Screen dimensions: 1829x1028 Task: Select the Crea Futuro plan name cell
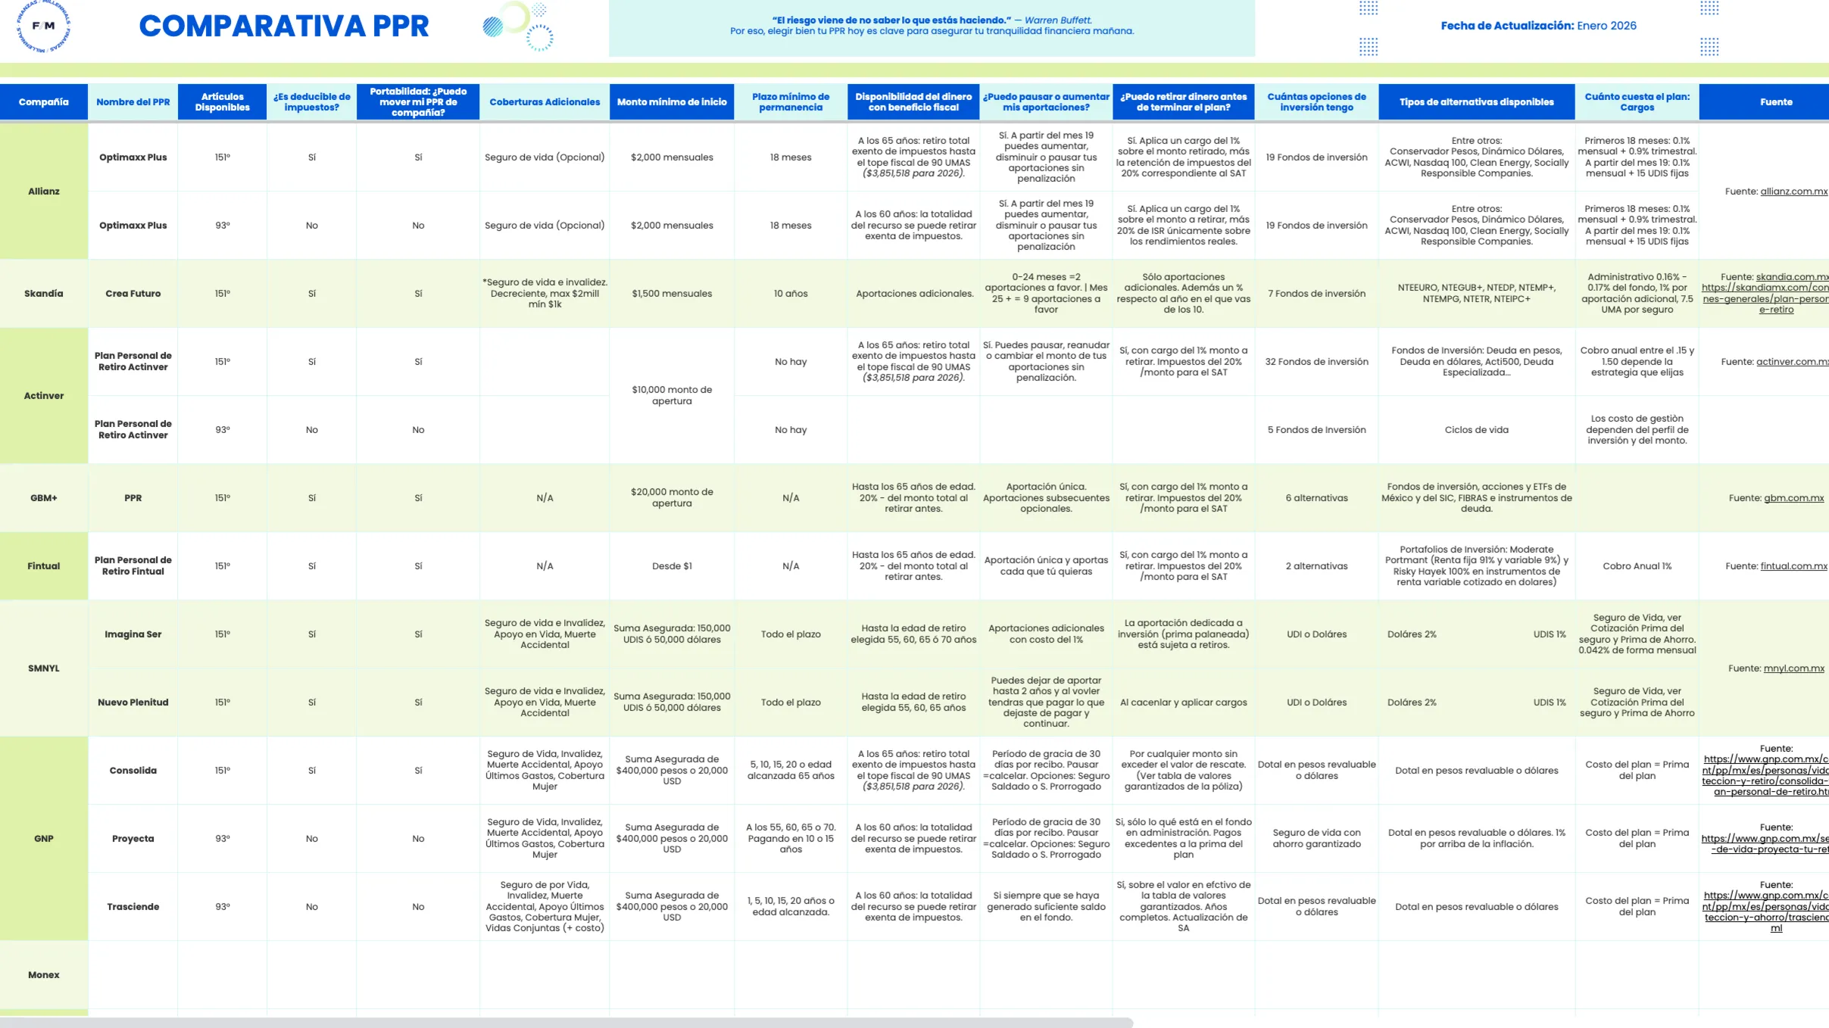click(133, 294)
